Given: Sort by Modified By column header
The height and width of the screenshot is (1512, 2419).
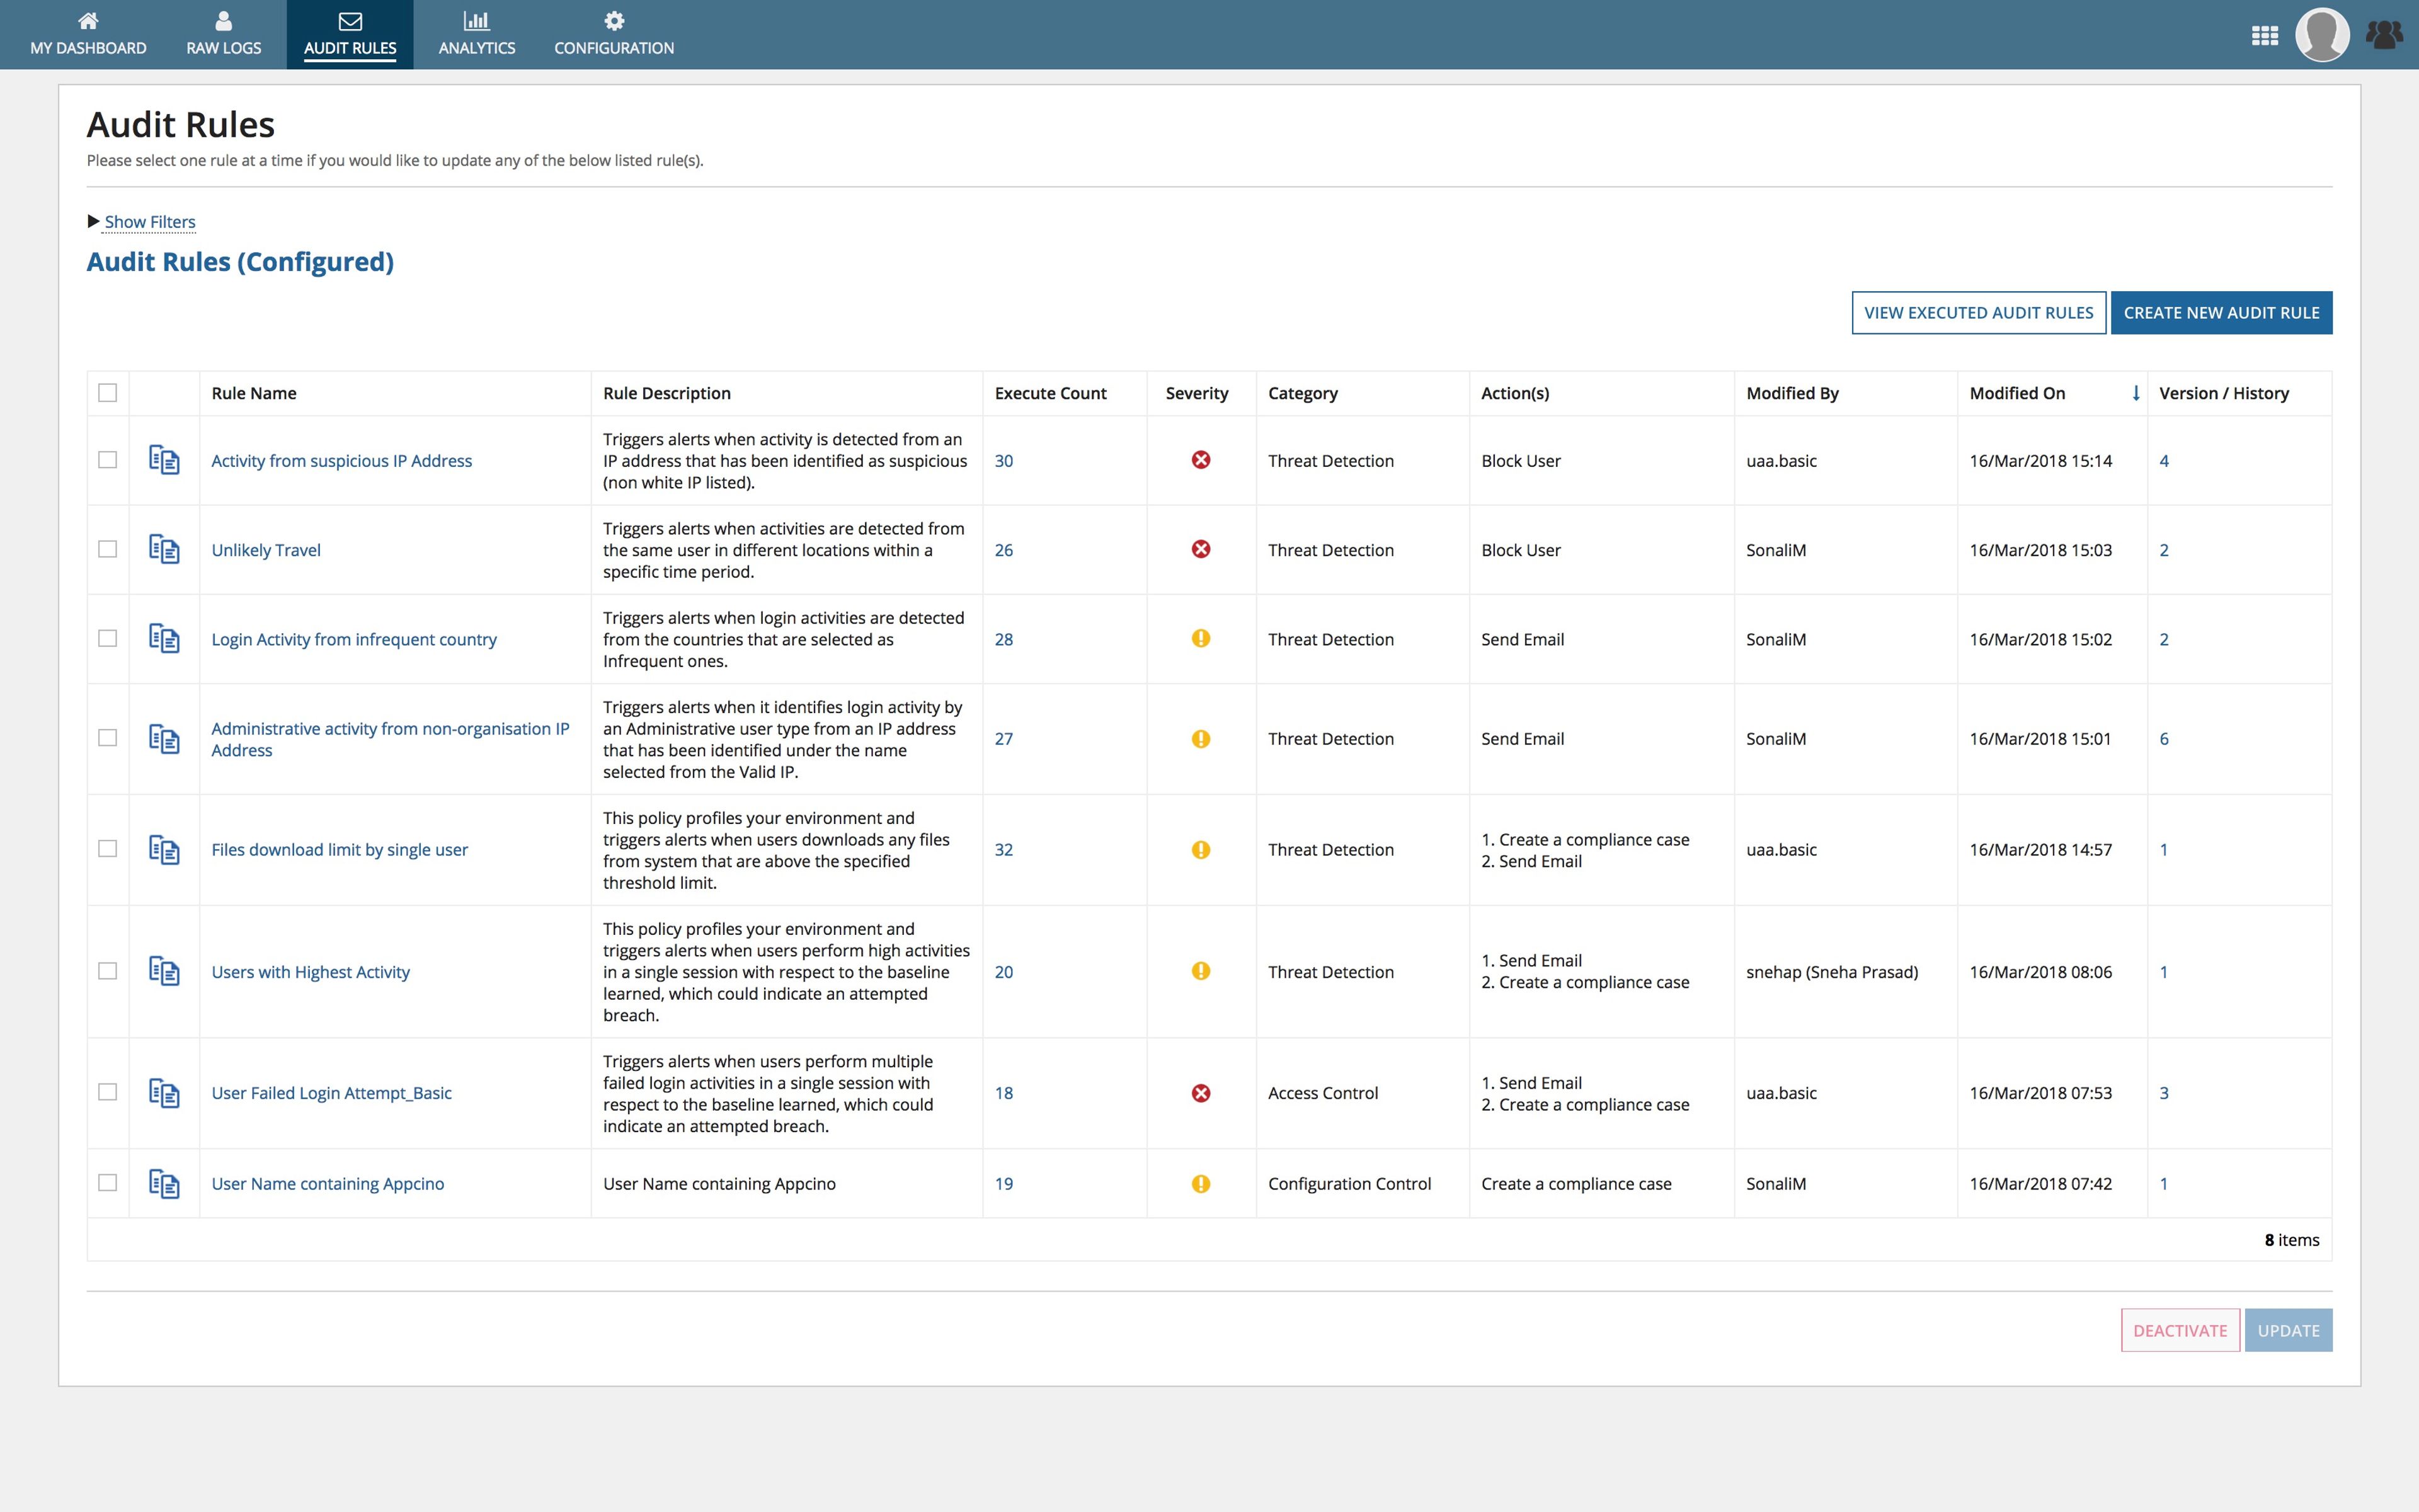Looking at the screenshot, I should (1792, 393).
